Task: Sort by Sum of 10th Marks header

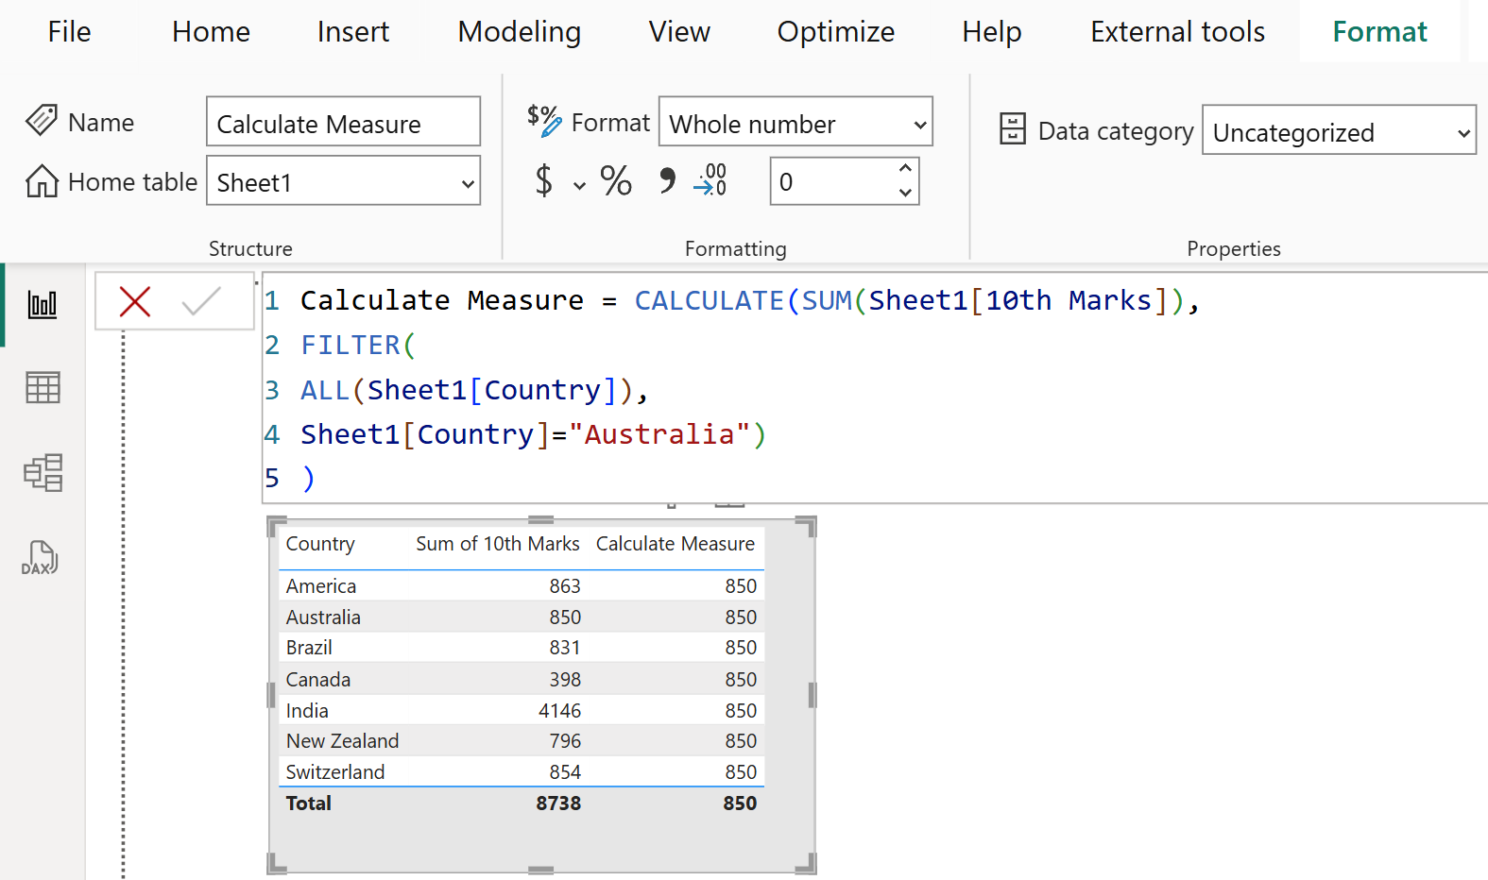Action: coord(497,544)
